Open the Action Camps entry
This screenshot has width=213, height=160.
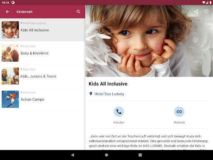point(42,99)
